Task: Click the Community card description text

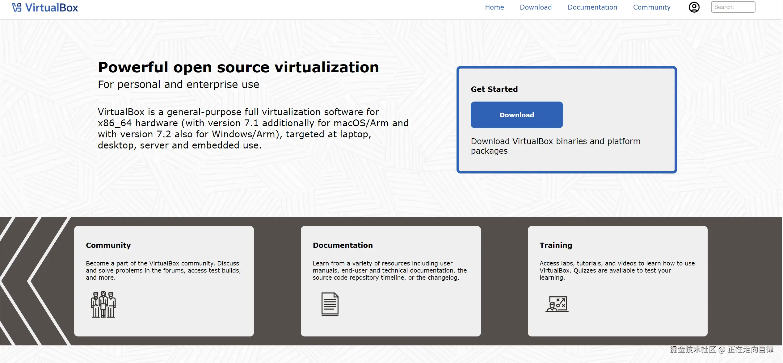Action: [163, 270]
